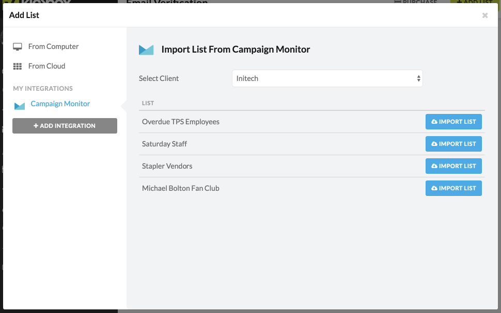Import the Stapler Vendors list
The width and height of the screenshot is (501, 313).
453,166
